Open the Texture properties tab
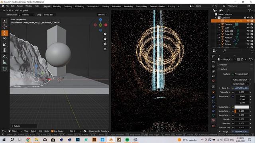 pos(214,126)
